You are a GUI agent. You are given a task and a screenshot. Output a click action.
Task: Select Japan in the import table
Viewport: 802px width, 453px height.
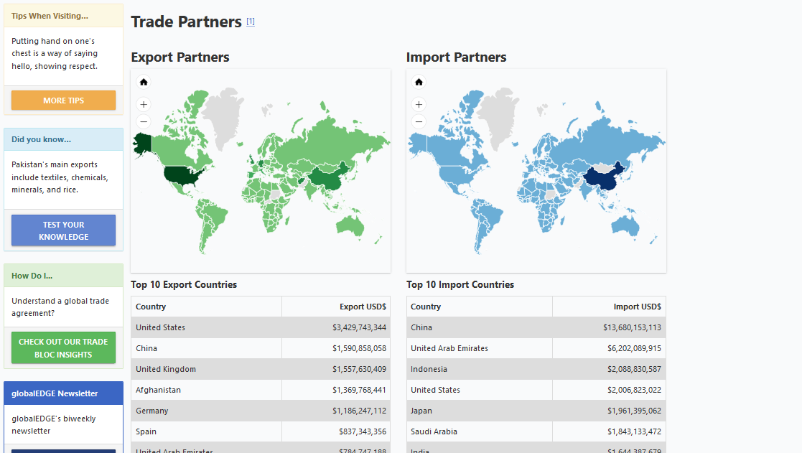click(x=421, y=411)
